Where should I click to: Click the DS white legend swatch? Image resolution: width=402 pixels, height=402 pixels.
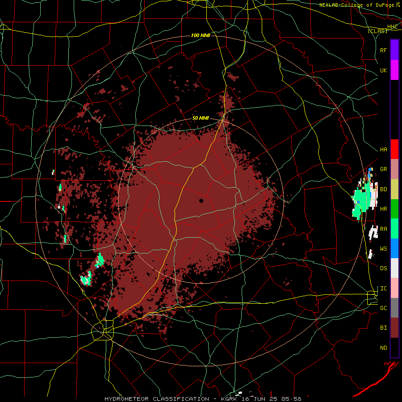pos(394,268)
